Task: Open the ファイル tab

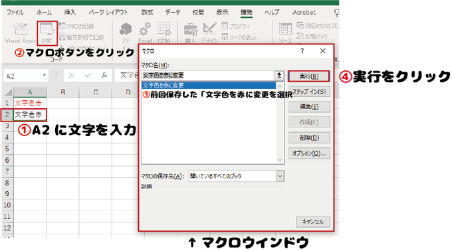Action: tap(15, 13)
